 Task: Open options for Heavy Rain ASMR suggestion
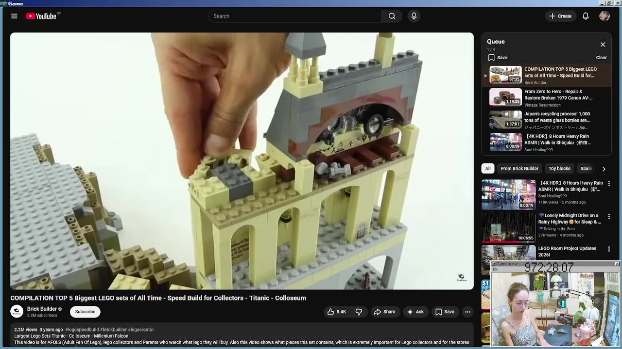609,184
